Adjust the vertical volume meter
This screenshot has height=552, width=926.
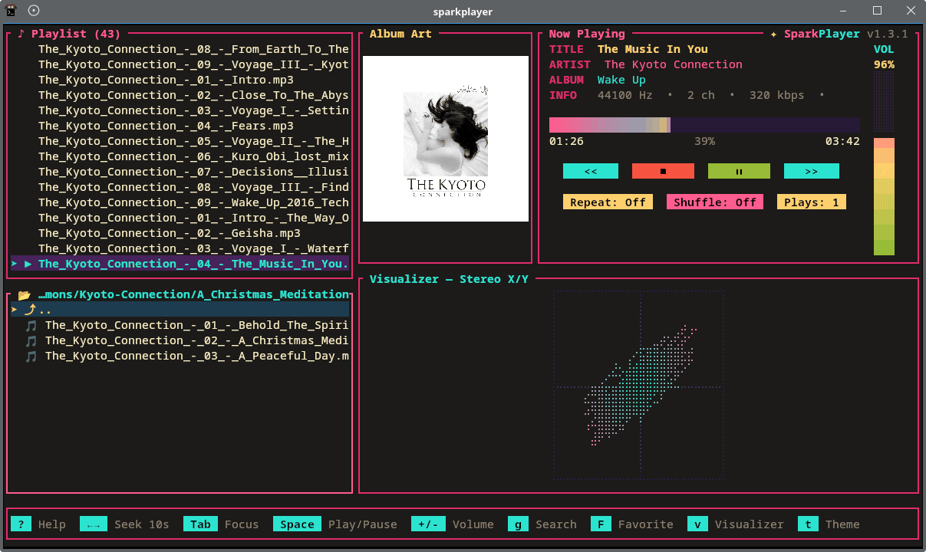pyautogui.click(x=884, y=164)
